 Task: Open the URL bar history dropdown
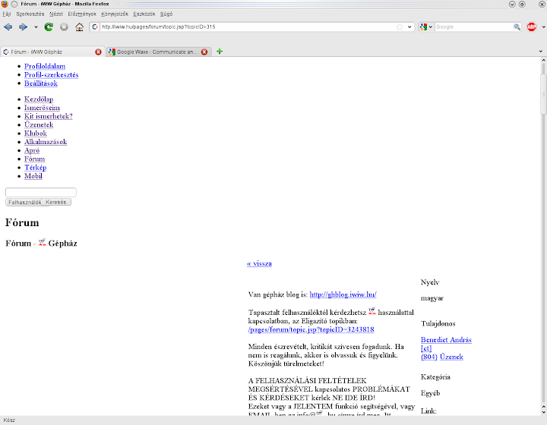(409, 27)
